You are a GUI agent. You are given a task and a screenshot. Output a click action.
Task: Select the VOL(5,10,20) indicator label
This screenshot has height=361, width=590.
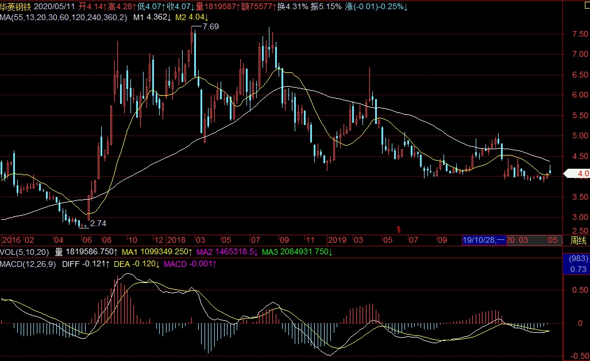coord(25,252)
